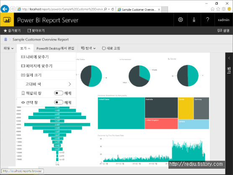Open the 파일 menu dropdown
Image resolution: width=233 pixels, height=175 pixels.
(9, 48)
